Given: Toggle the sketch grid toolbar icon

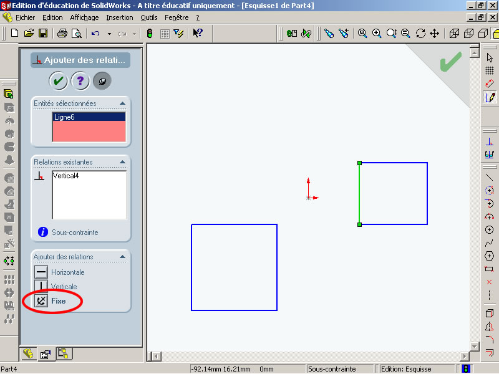Looking at the screenshot, I should [x=165, y=34].
